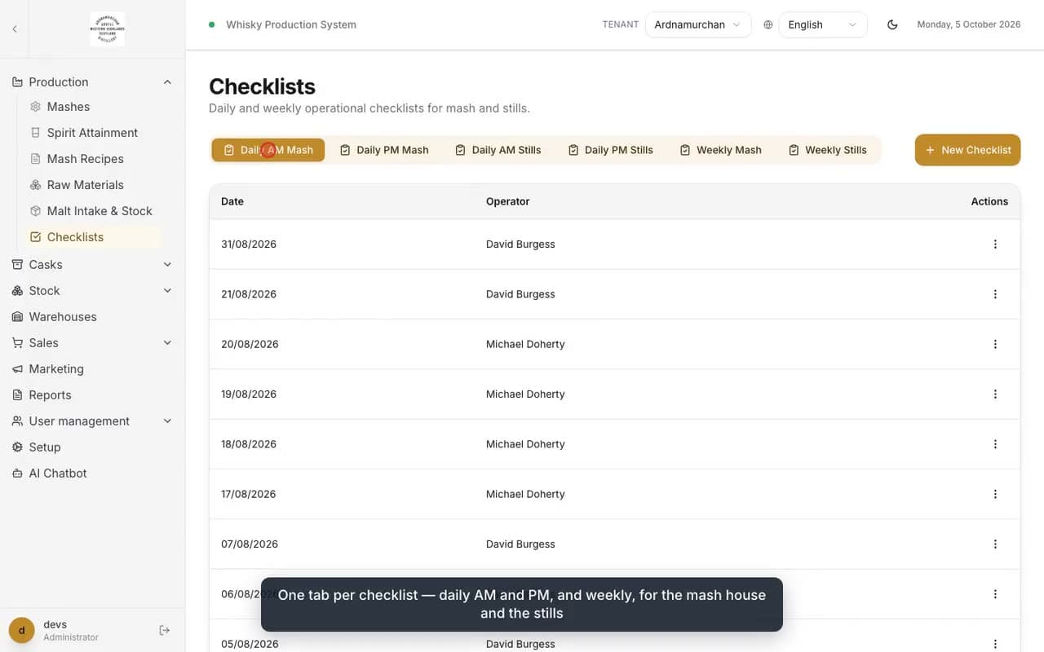Screen dimensions: 1044x652
Task: Select Checklists in the sidebar
Action: click(x=93, y=237)
